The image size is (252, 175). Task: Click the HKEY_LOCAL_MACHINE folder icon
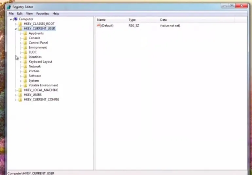(x=20, y=90)
